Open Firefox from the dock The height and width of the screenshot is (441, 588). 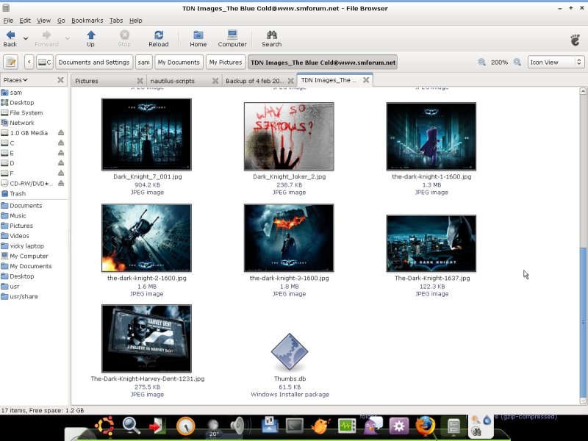coord(426,426)
